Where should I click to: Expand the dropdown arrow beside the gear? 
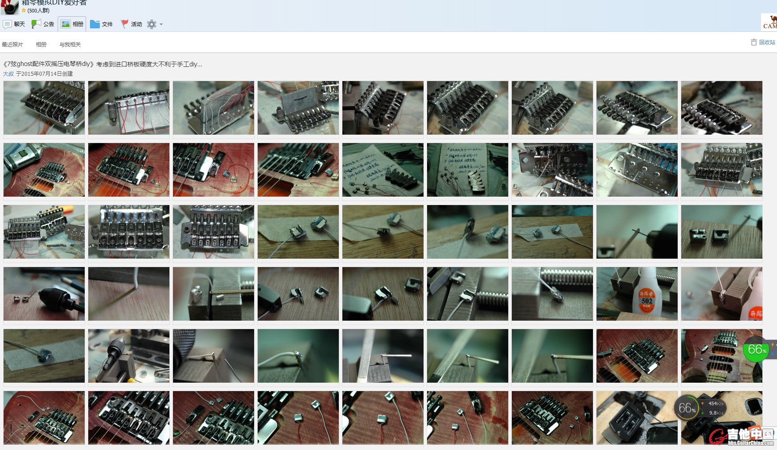tap(161, 24)
